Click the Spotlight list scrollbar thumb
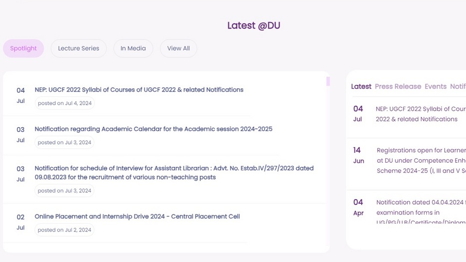This screenshot has height=262, width=466. tap(328, 81)
